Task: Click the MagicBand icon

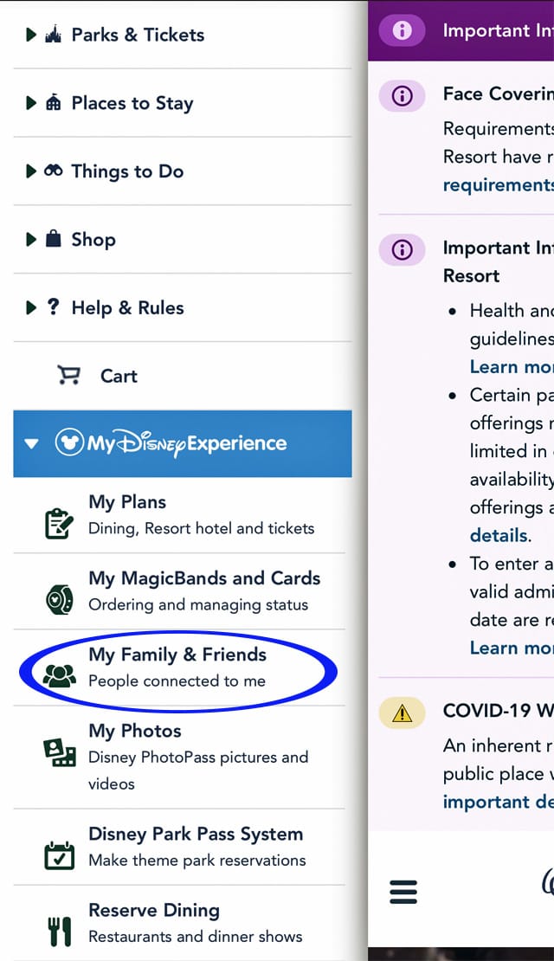Action: (60, 599)
